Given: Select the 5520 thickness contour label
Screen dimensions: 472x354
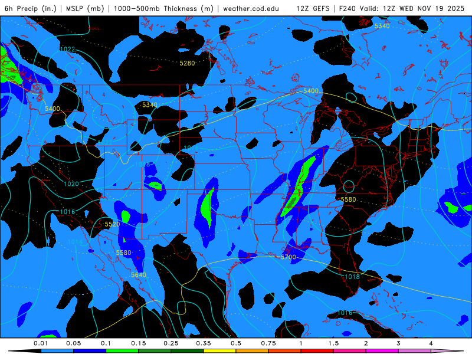Looking at the screenshot, I should [112, 224].
